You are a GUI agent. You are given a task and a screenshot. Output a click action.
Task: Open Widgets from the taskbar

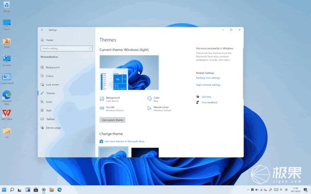(x=28, y=190)
